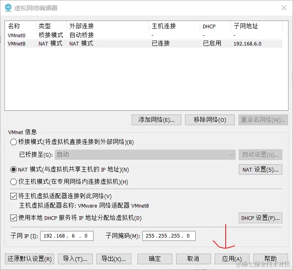Click the 子网地址 column header
This screenshot has height=270, width=293.
coord(246,26)
